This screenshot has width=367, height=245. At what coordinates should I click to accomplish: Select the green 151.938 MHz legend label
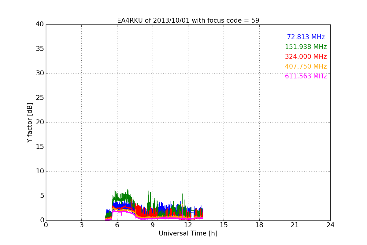pyautogui.click(x=306, y=47)
